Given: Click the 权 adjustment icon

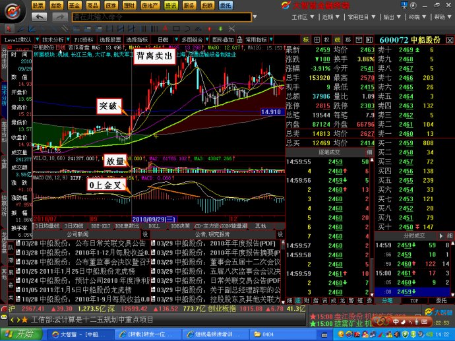Looking at the screenshot, I should [327, 40].
